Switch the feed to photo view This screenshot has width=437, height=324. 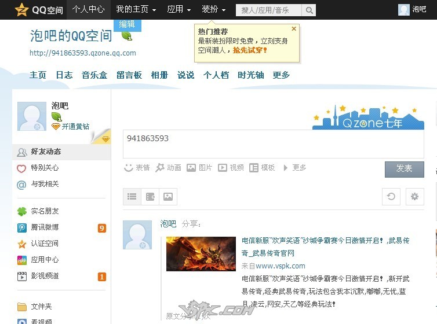[168, 197]
